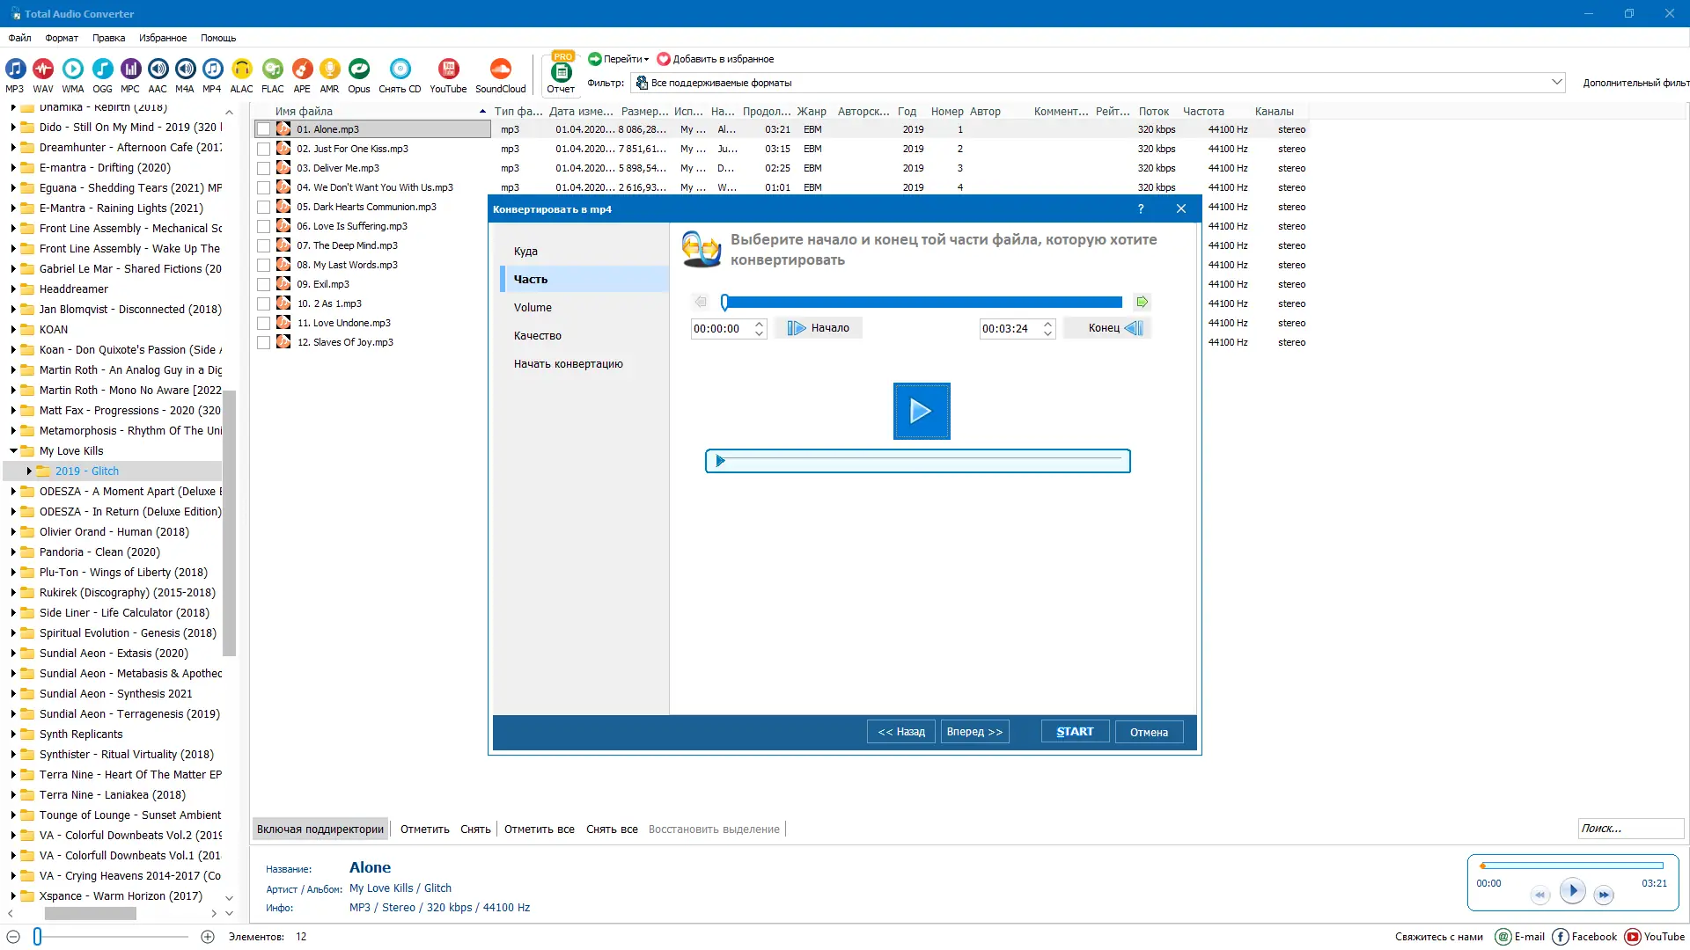Select the Opus format icon
The image size is (1690, 950).
(x=358, y=69)
